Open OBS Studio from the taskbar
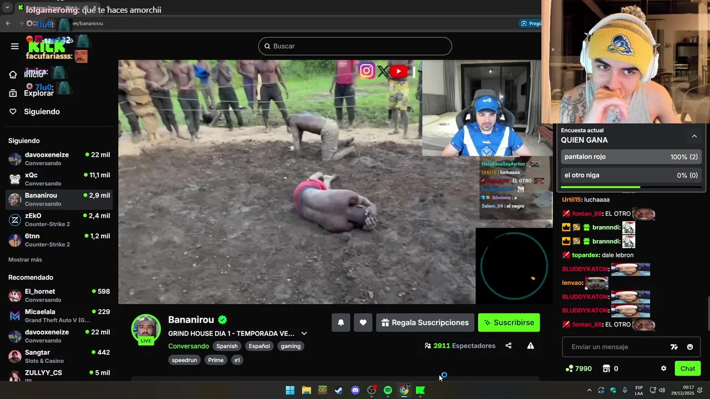 point(372,390)
